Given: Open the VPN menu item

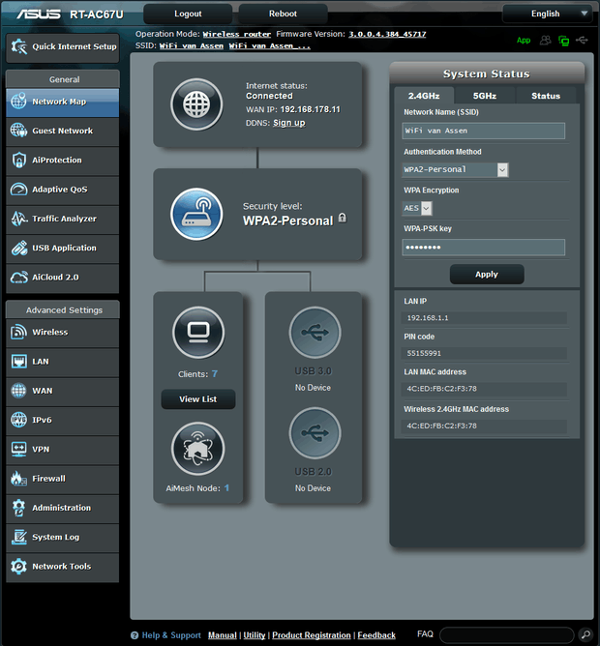Looking at the screenshot, I should coord(63,449).
